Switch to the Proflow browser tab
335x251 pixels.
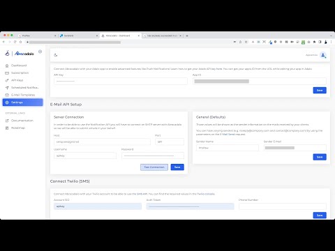36,36
